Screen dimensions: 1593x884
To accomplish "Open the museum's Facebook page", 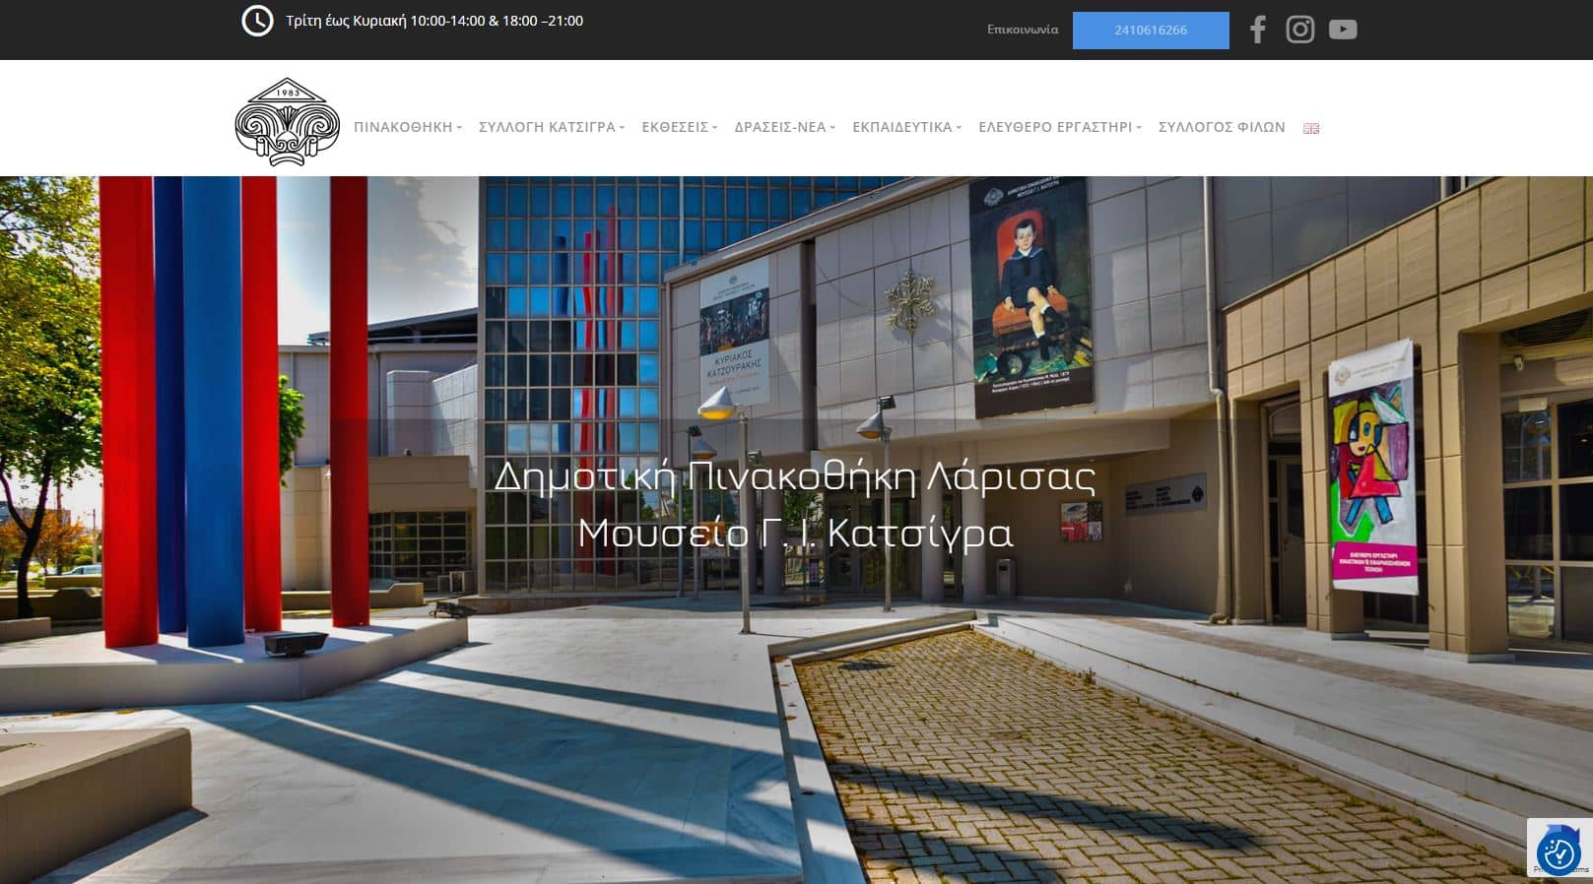I will [1257, 30].
